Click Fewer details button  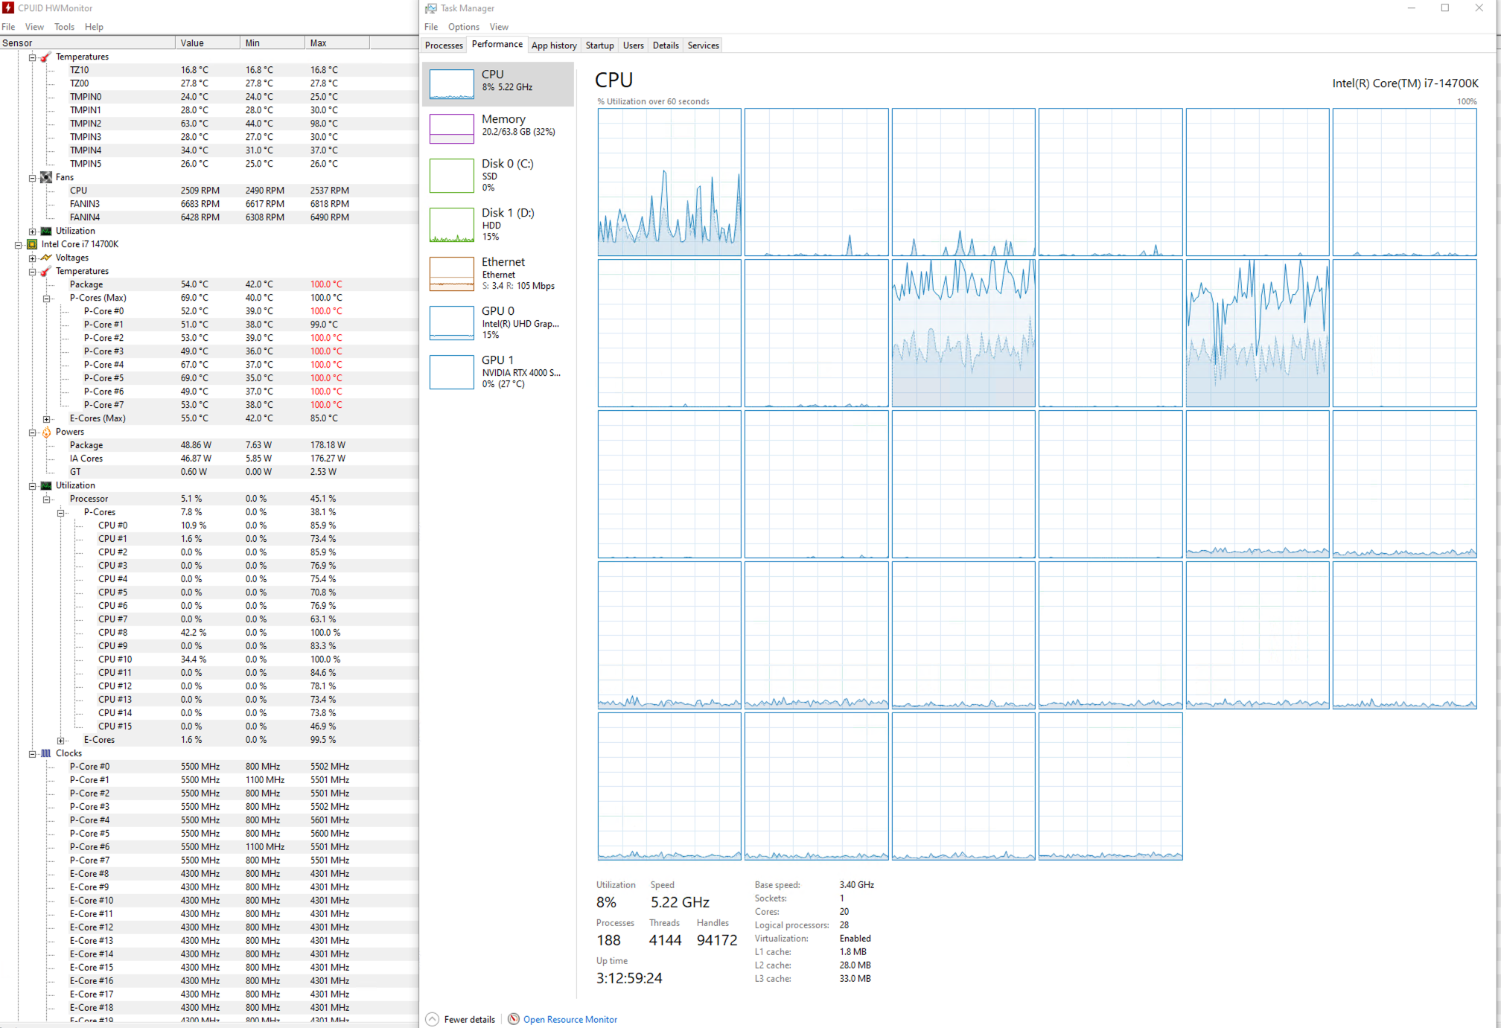tap(461, 1019)
